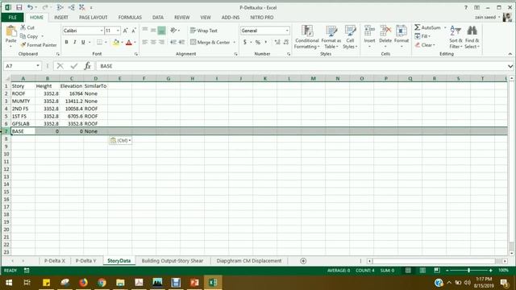The image size is (516, 290).
Task: Click the Insert cells icon
Action: pyautogui.click(x=369, y=31)
